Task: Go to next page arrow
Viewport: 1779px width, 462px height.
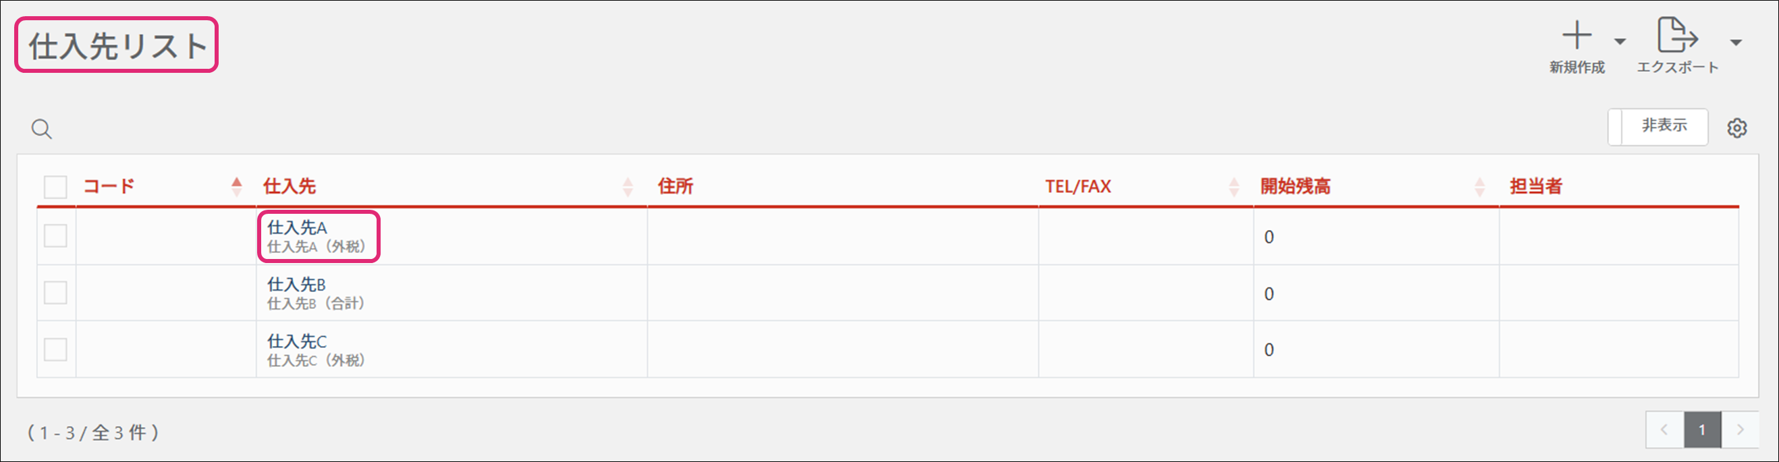Action: pyautogui.click(x=1741, y=430)
